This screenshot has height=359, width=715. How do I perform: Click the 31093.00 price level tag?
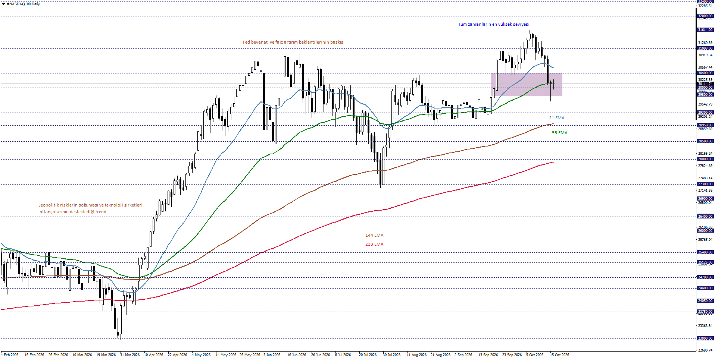[x=705, y=48]
